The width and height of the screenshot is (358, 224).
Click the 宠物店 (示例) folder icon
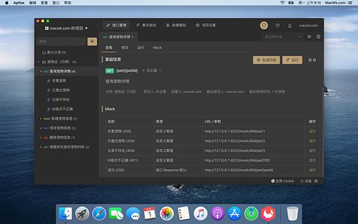click(44, 62)
